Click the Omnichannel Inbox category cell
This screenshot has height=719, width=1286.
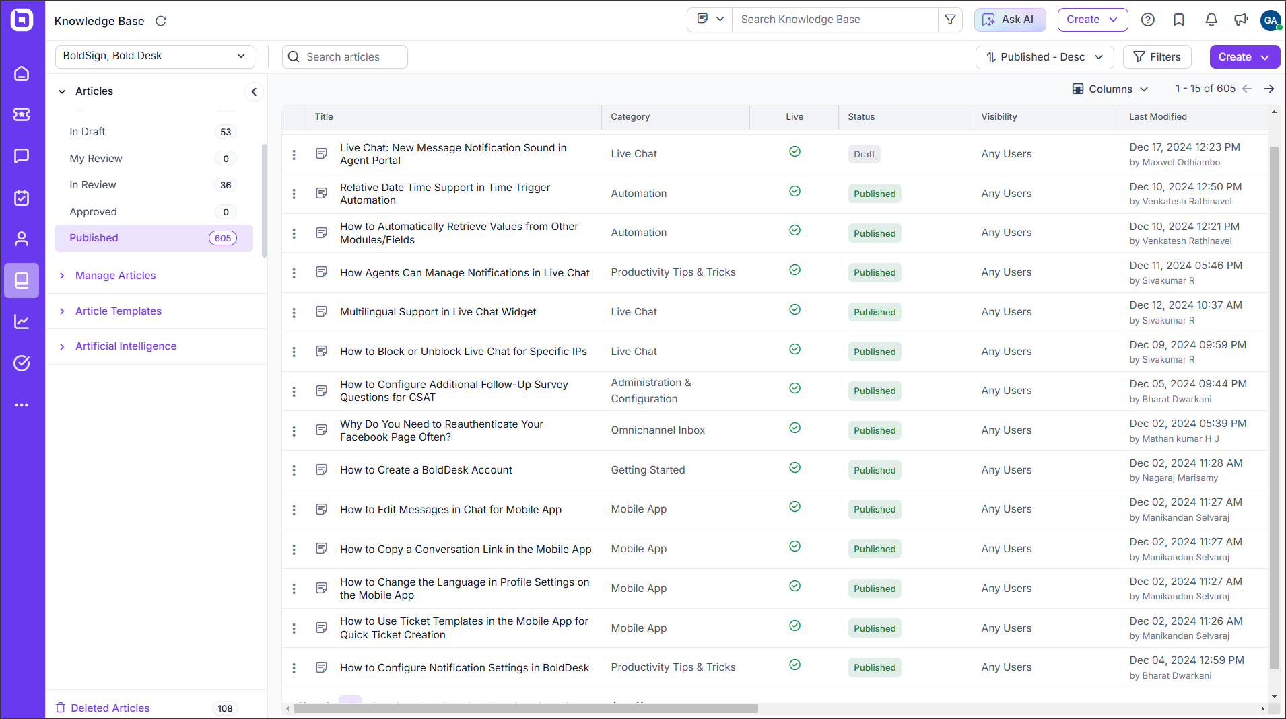pyautogui.click(x=658, y=430)
